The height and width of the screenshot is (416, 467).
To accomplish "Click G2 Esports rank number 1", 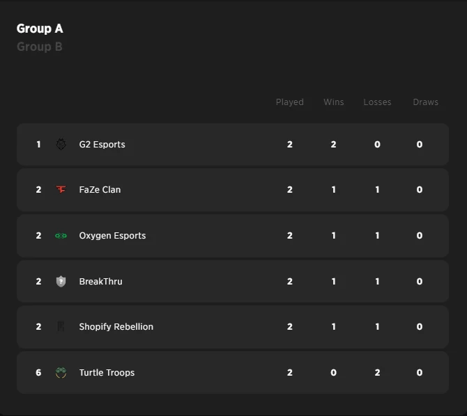I will (38, 145).
